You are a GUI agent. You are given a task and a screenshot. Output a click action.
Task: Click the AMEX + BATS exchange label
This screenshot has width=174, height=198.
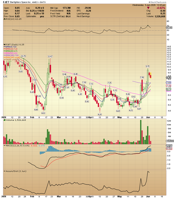[x=39, y=2]
